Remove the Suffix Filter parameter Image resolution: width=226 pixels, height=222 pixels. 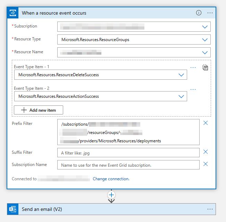206,152
